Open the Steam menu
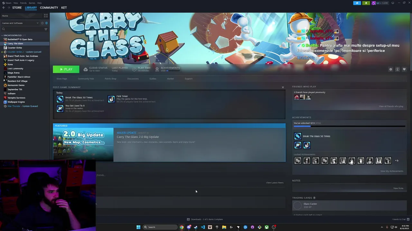The image size is (412, 231). point(8,3)
